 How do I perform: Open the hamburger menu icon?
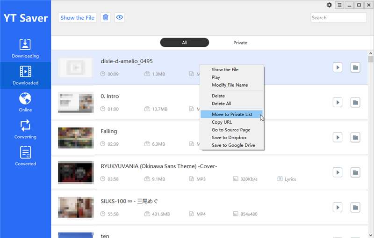tap(339, 5)
